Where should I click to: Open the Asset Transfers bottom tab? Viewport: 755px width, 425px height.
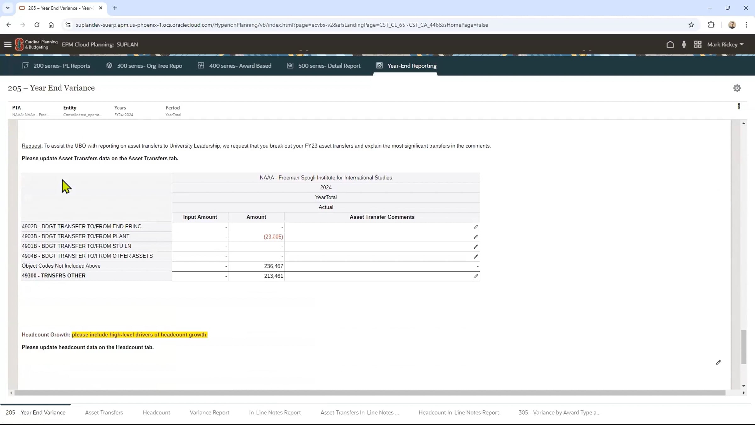104,412
